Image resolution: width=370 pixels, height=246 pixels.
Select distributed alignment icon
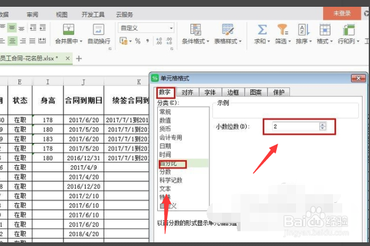[x=42, y=41]
